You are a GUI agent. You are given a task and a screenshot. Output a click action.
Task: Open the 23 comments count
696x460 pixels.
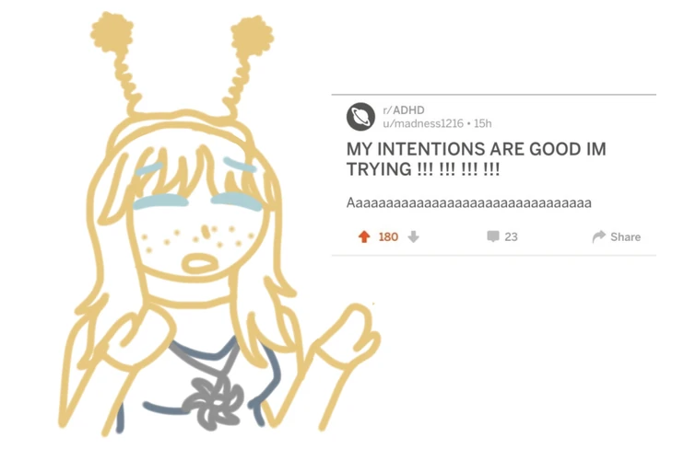click(511, 236)
